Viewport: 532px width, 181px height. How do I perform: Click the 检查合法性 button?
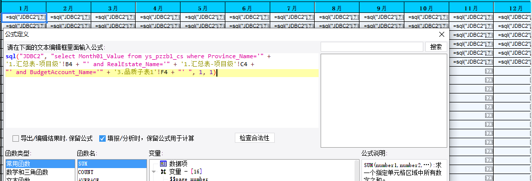(x=254, y=138)
